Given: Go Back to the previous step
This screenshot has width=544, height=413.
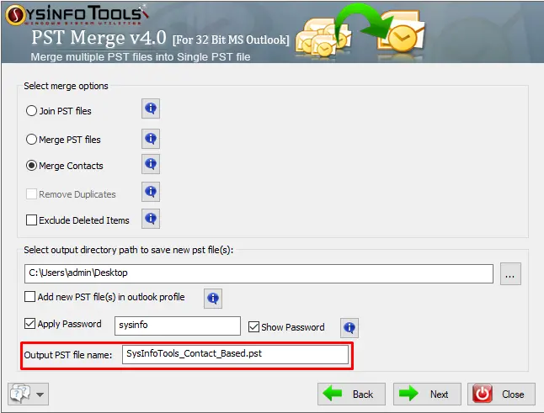Looking at the screenshot, I should [x=351, y=394].
